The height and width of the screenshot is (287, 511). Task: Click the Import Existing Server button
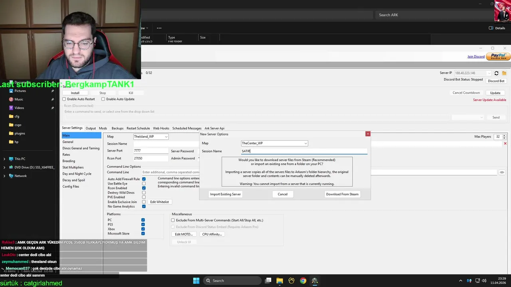tap(226, 194)
